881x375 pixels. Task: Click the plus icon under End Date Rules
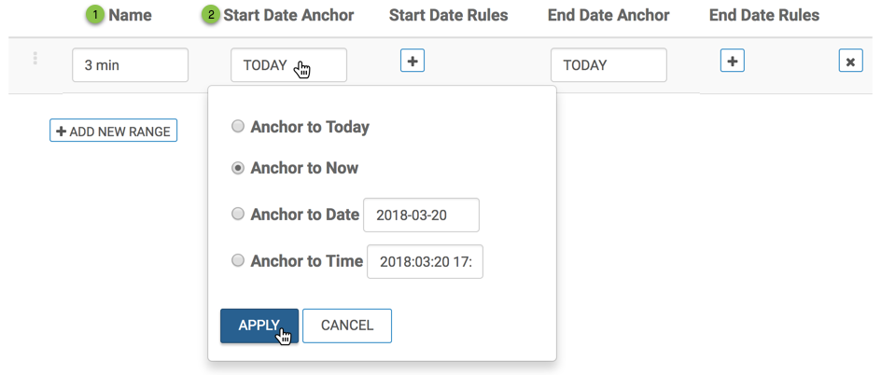[733, 61]
